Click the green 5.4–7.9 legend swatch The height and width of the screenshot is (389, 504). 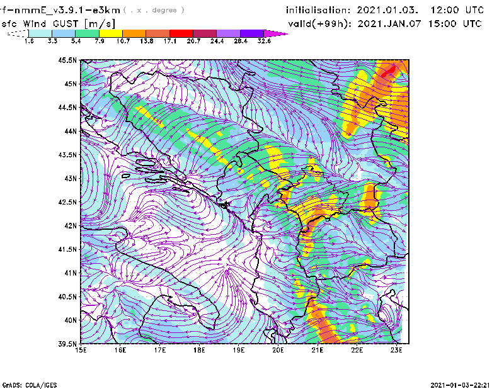pyautogui.click(x=87, y=33)
